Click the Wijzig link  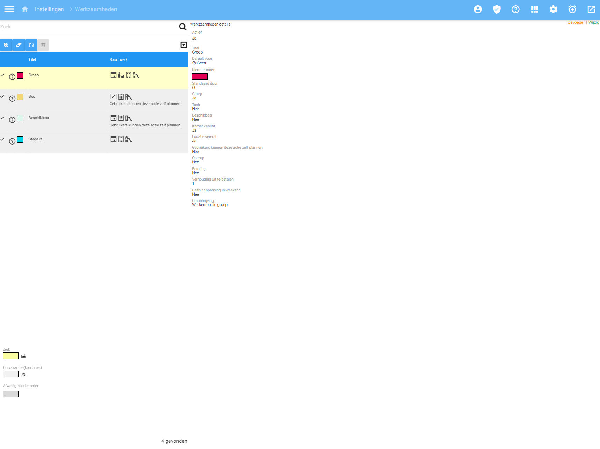594,22
